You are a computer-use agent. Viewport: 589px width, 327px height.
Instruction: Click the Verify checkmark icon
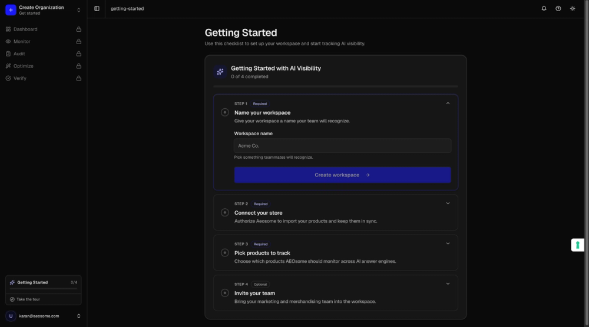click(x=8, y=78)
